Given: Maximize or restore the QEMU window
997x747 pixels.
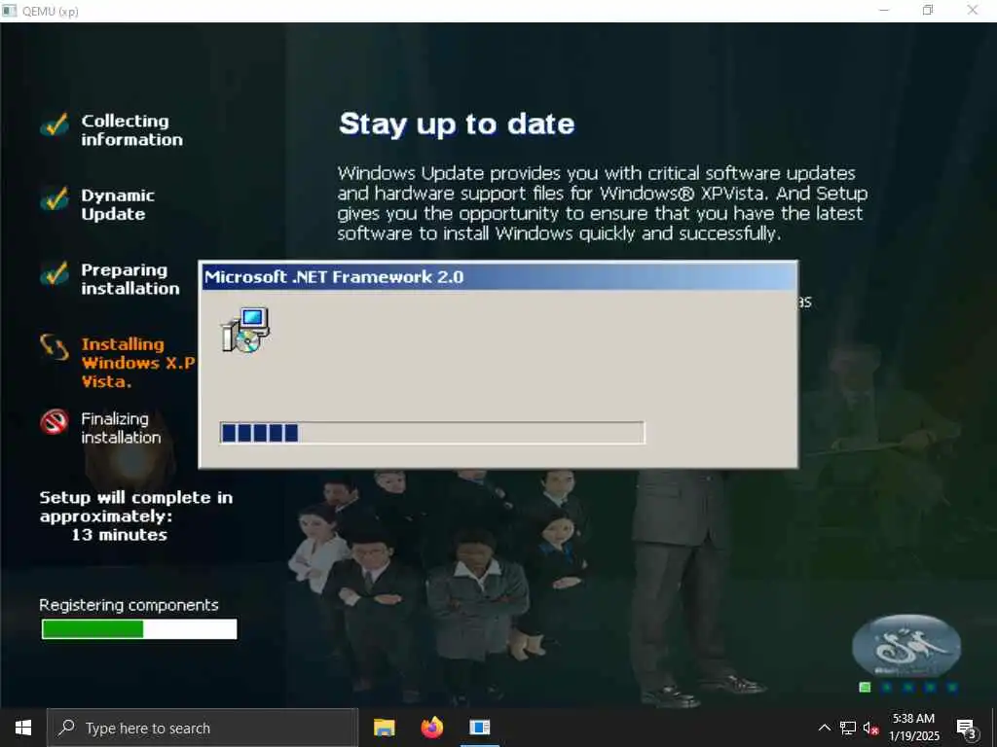Looking at the screenshot, I should (x=928, y=10).
